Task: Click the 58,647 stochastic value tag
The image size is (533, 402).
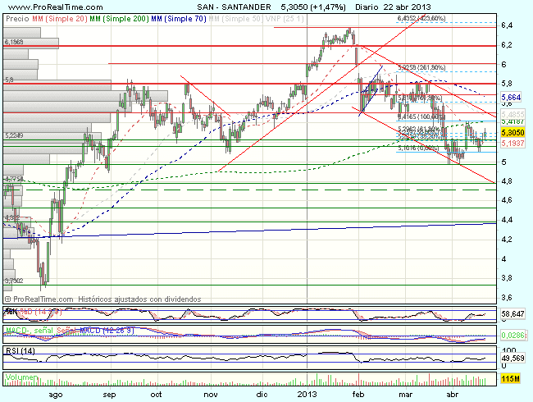Action: pos(513,314)
